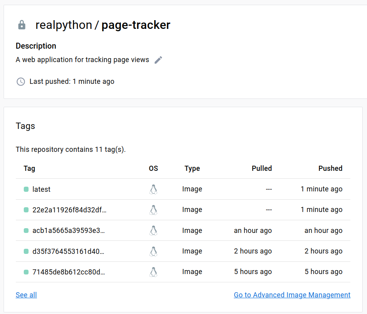This screenshot has width=367, height=314.
Task: Click the clock icon beside last pushed
Action: [x=21, y=82]
